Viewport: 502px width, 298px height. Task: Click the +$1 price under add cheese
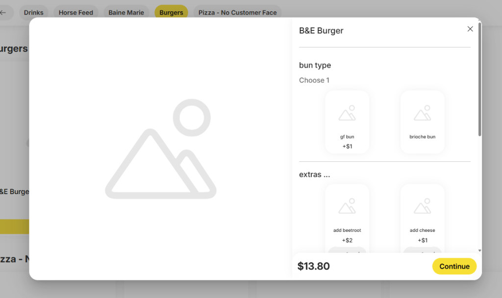coord(422,240)
